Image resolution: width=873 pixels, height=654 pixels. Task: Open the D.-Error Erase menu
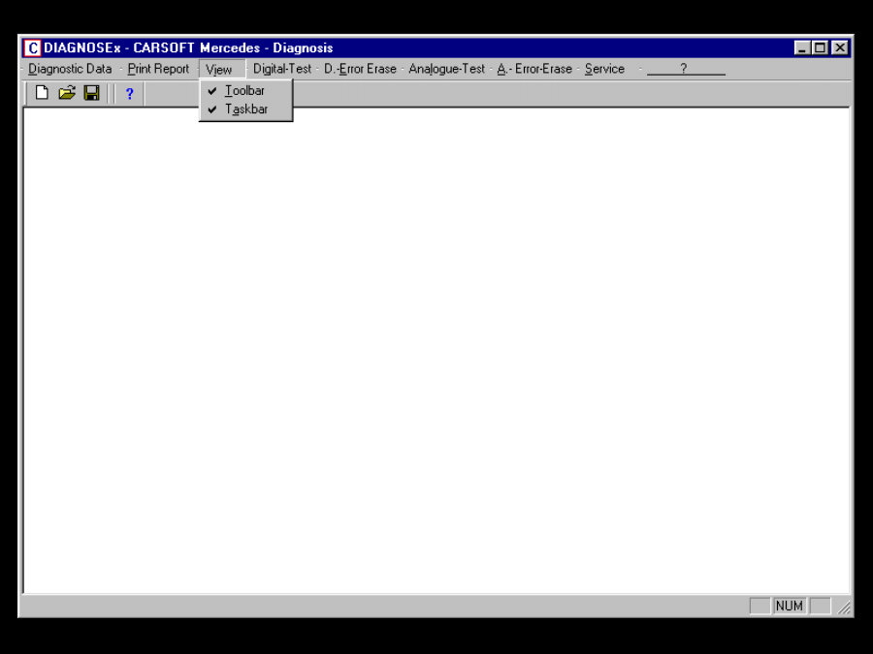click(362, 68)
